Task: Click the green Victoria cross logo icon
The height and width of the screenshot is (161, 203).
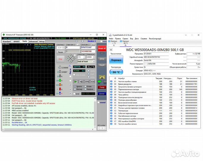Action: pos(4,35)
